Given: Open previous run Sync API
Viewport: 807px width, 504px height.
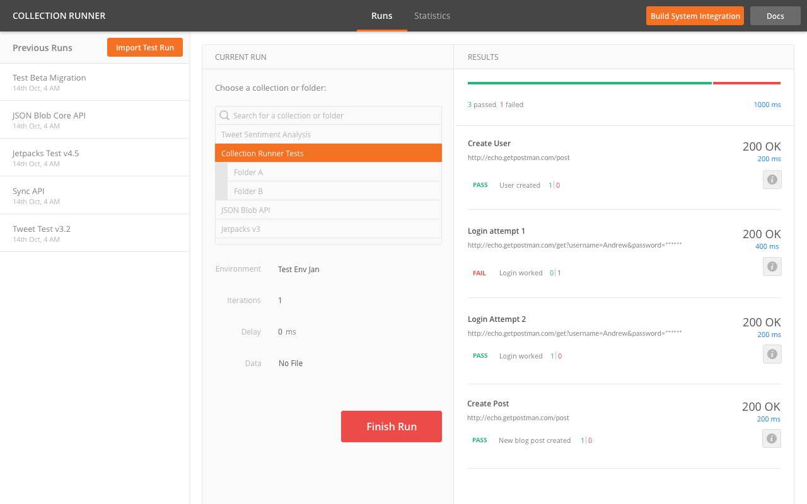Looking at the screenshot, I should (x=95, y=195).
